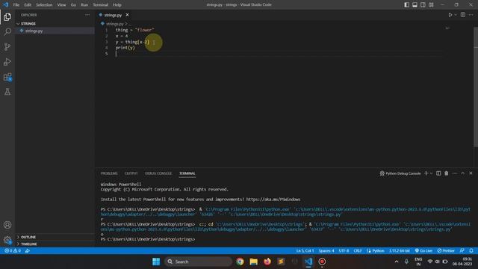Image resolution: width=478 pixels, height=269 pixels.
Task: Toggle Secondary Side Bar layout icon
Action: click(x=423, y=5)
